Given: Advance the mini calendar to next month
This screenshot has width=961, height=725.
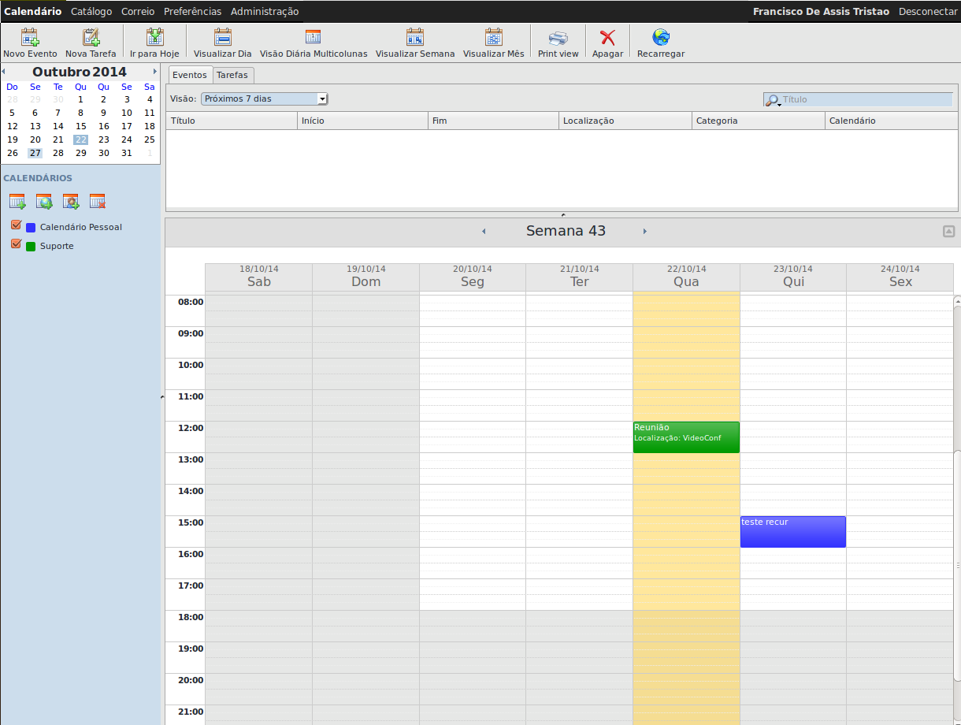Looking at the screenshot, I should (155, 72).
